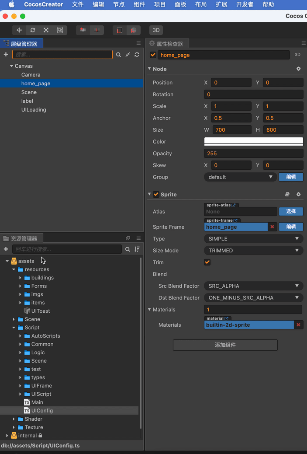Click the Group 编辑 button
Image resolution: width=307 pixels, height=454 pixels.
point(291,177)
